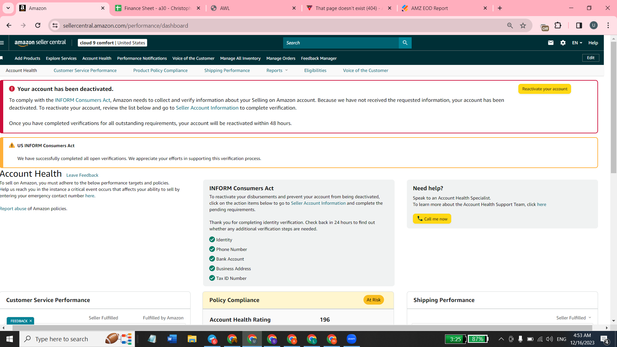617x347 pixels.
Task: Open the Extensions puzzle icon
Action: tap(558, 25)
